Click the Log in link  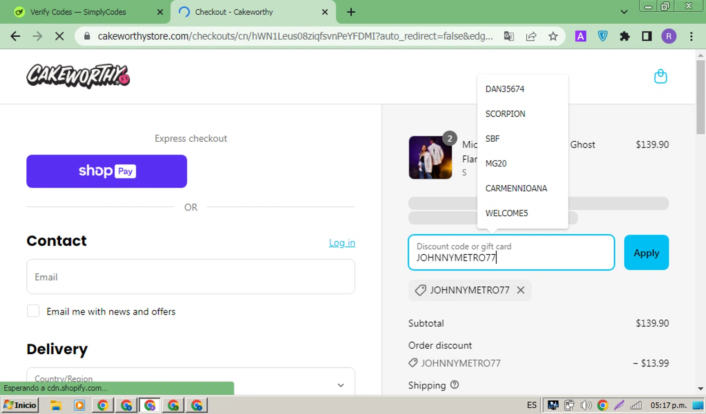[x=342, y=243]
